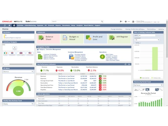Switch Revenue trend to line chart
The width and height of the screenshot is (168, 126).
pyautogui.click(x=140, y=90)
